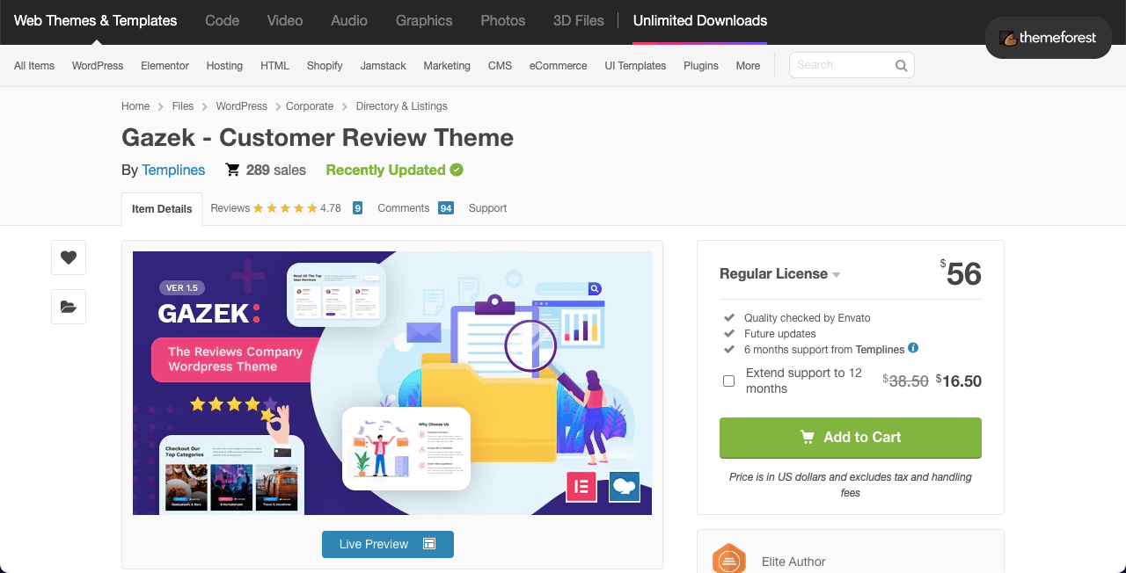Click the themeforest logo badge
The height and width of the screenshot is (573, 1126).
click(1048, 38)
